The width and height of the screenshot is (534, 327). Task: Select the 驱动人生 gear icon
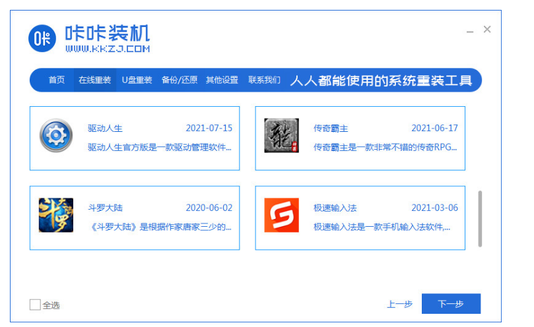(x=56, y=135)
